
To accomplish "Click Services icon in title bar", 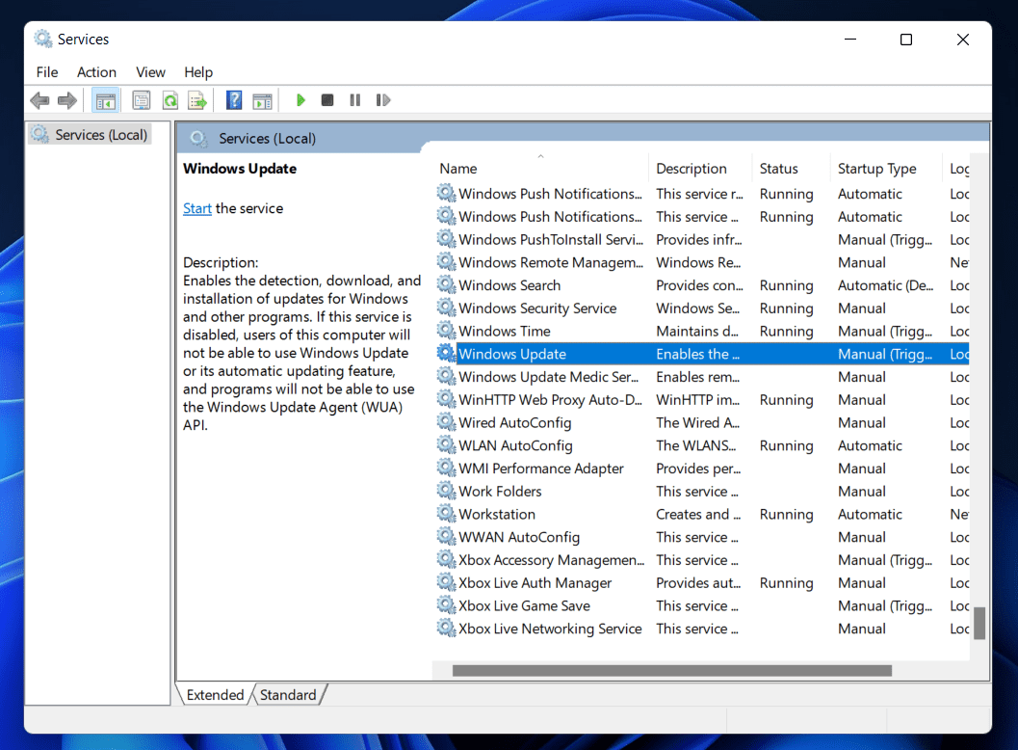I will coord(42,39).
